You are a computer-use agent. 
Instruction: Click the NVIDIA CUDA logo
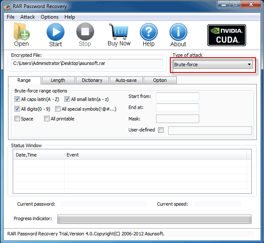[x=227, y=35]
